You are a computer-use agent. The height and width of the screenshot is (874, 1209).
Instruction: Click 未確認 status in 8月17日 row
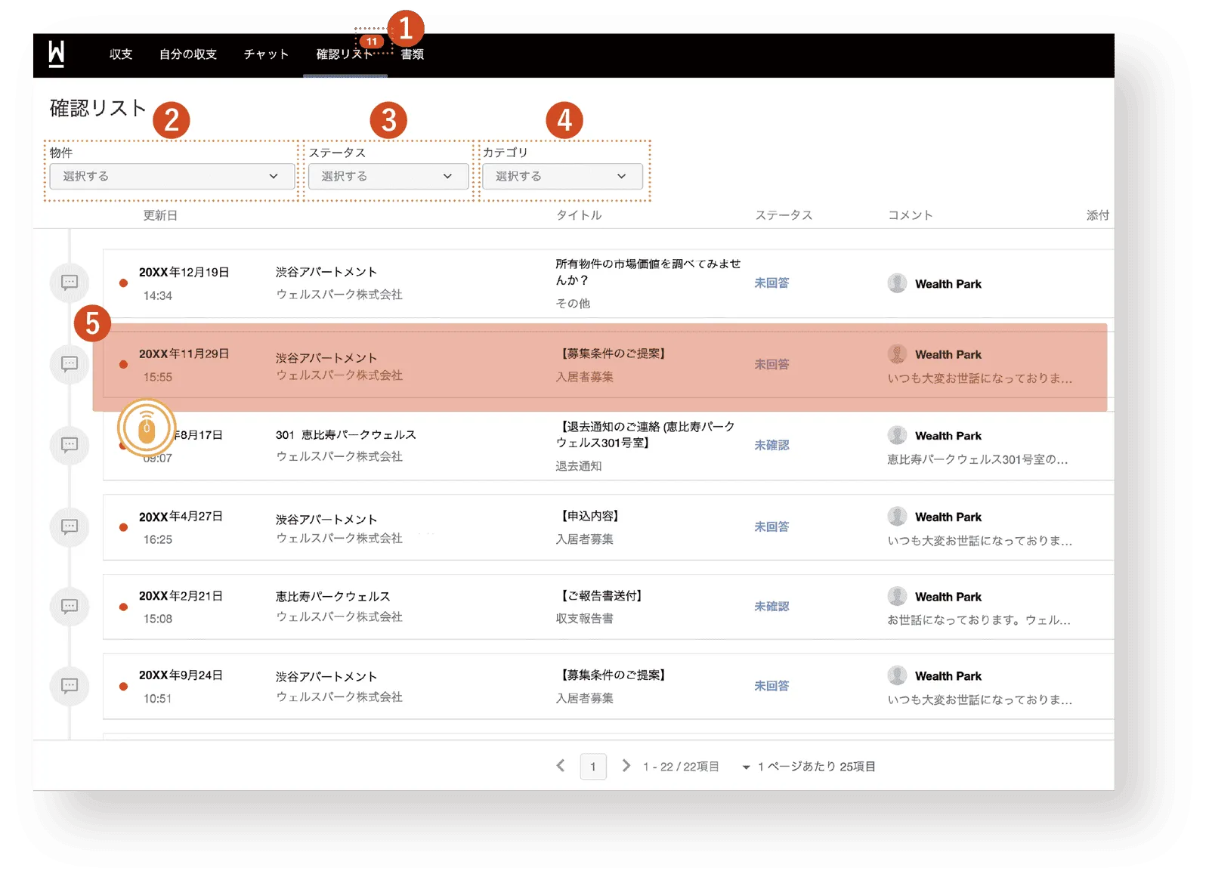point(771,445)
